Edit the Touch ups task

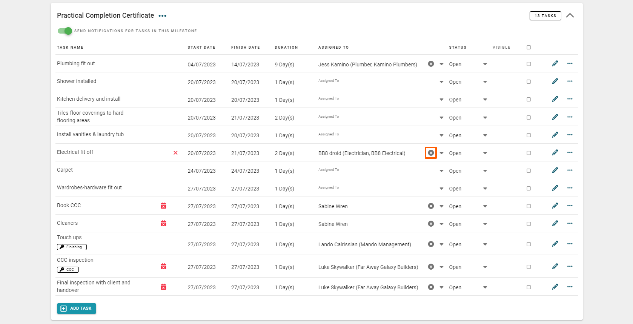click(555, 244)
